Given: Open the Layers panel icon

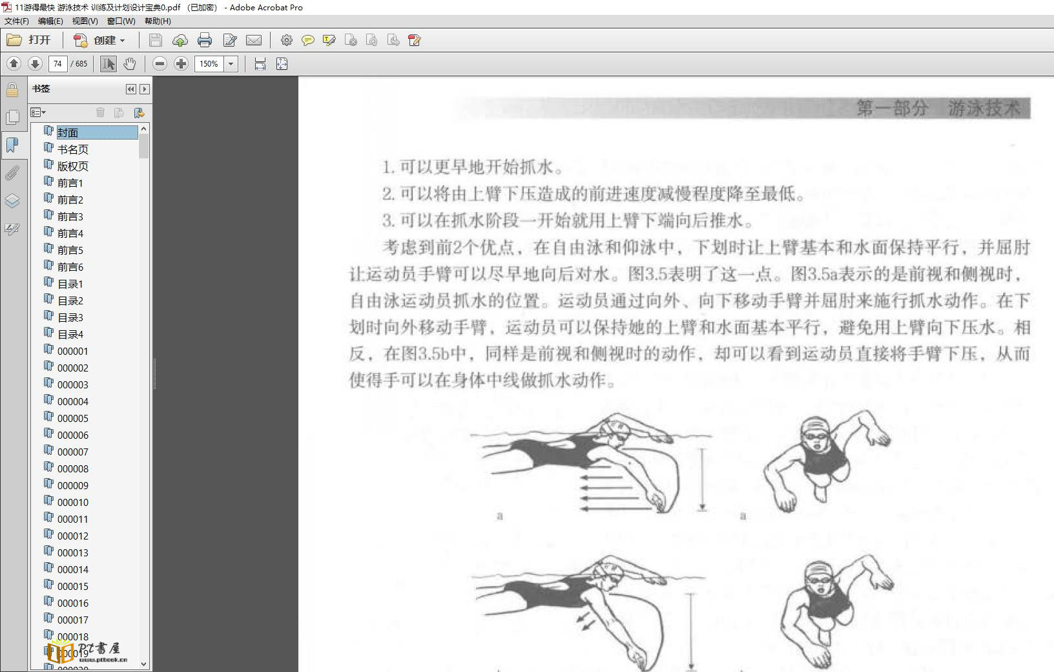Looking at the screenshot, I should tap(12, 201).
